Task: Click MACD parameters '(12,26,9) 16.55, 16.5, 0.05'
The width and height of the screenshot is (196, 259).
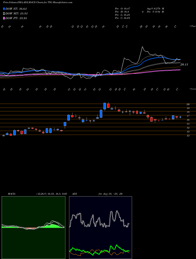Action: pos(51,194)
